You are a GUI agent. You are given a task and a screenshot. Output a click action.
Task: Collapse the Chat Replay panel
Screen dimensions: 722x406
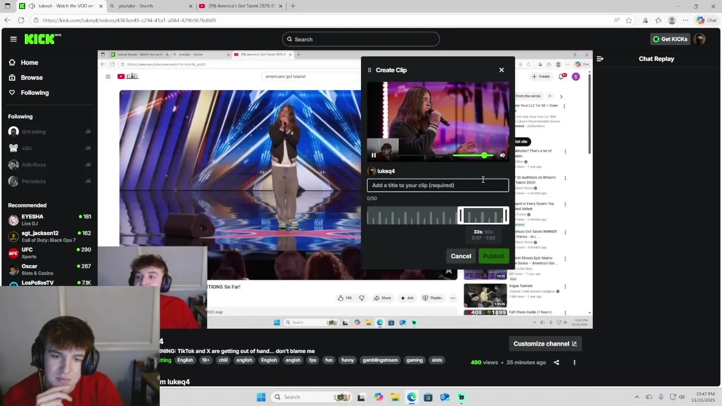tap(600, 59)
